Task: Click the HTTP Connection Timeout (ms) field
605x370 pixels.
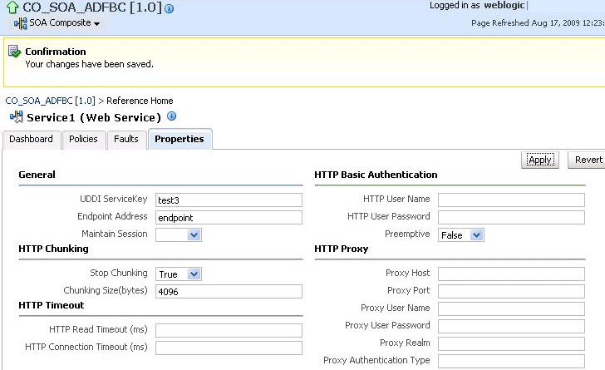Action: point(229,348)
